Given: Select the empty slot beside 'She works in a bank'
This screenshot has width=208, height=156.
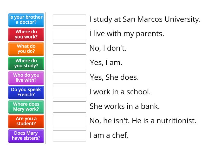Looking at the screenshot, I should [x=69, y=107].
